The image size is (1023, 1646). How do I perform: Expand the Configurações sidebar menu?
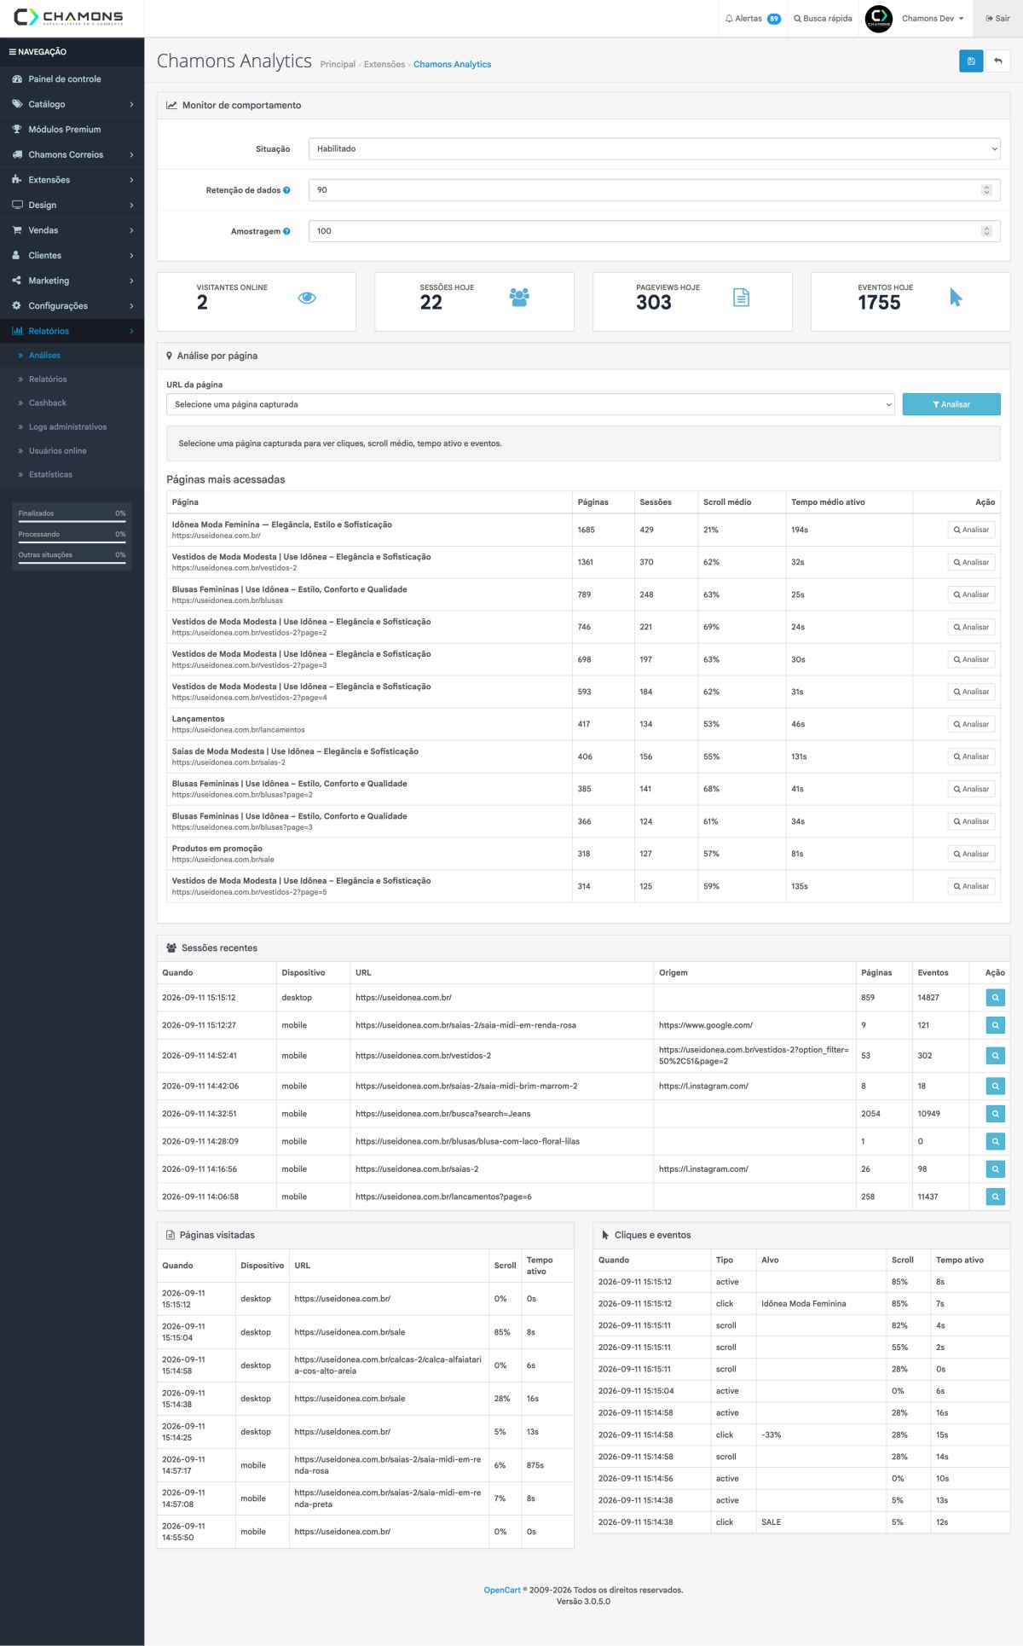(x=72, y=306)
